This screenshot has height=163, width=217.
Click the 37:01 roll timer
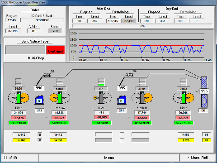click(142, 89)
